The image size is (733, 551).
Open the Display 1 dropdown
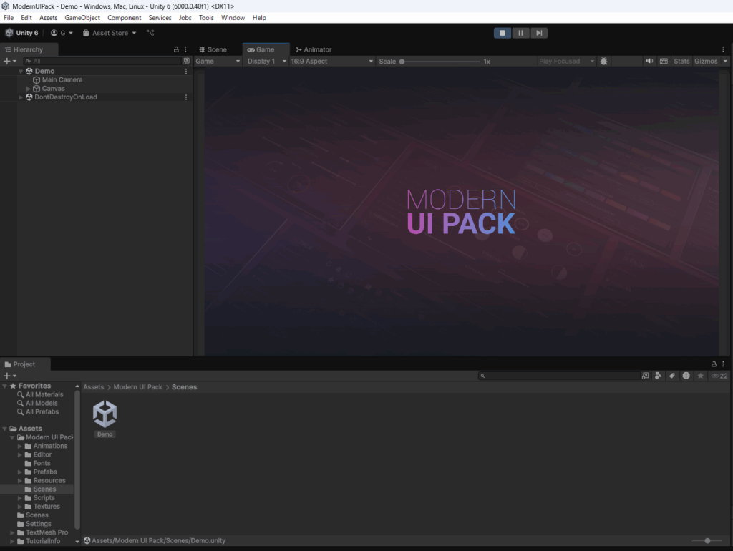(266, 62)
